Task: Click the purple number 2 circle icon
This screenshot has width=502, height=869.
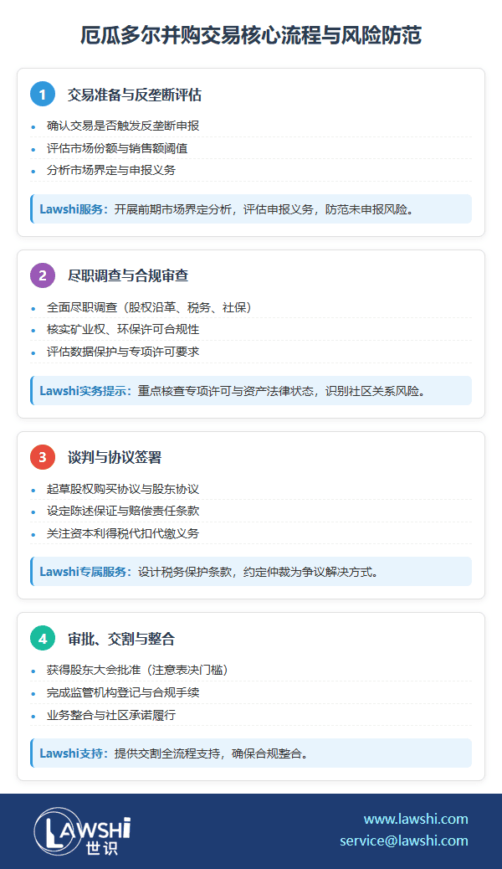Action: click(43, 275)
